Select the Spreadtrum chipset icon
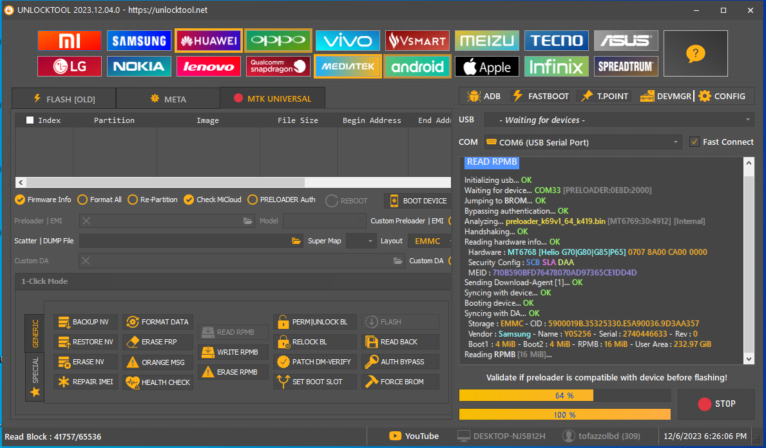Viewport: 766px width, 448px height. (626, 66)
